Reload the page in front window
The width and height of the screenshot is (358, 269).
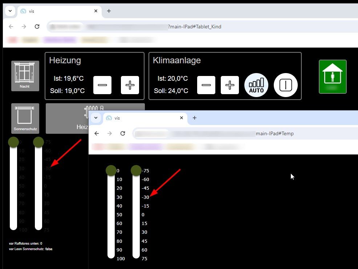(x=123, y=133)
